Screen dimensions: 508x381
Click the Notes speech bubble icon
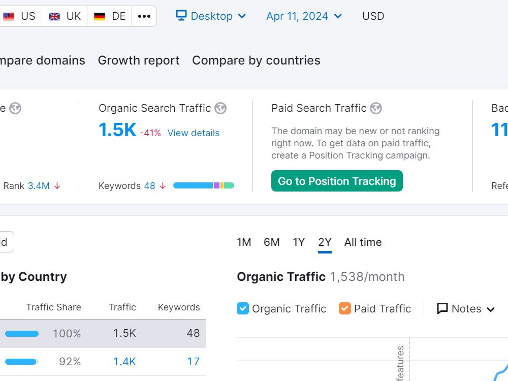442,308
